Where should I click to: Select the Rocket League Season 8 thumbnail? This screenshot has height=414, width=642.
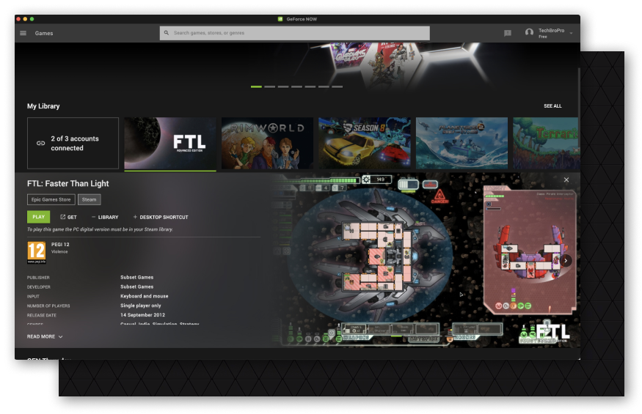[x=365, y=143]
